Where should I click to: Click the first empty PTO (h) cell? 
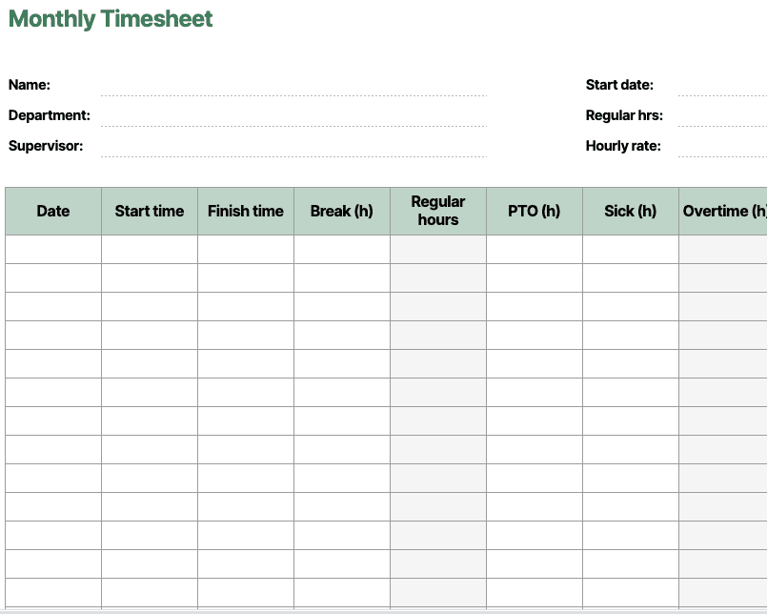pos(535,250)
